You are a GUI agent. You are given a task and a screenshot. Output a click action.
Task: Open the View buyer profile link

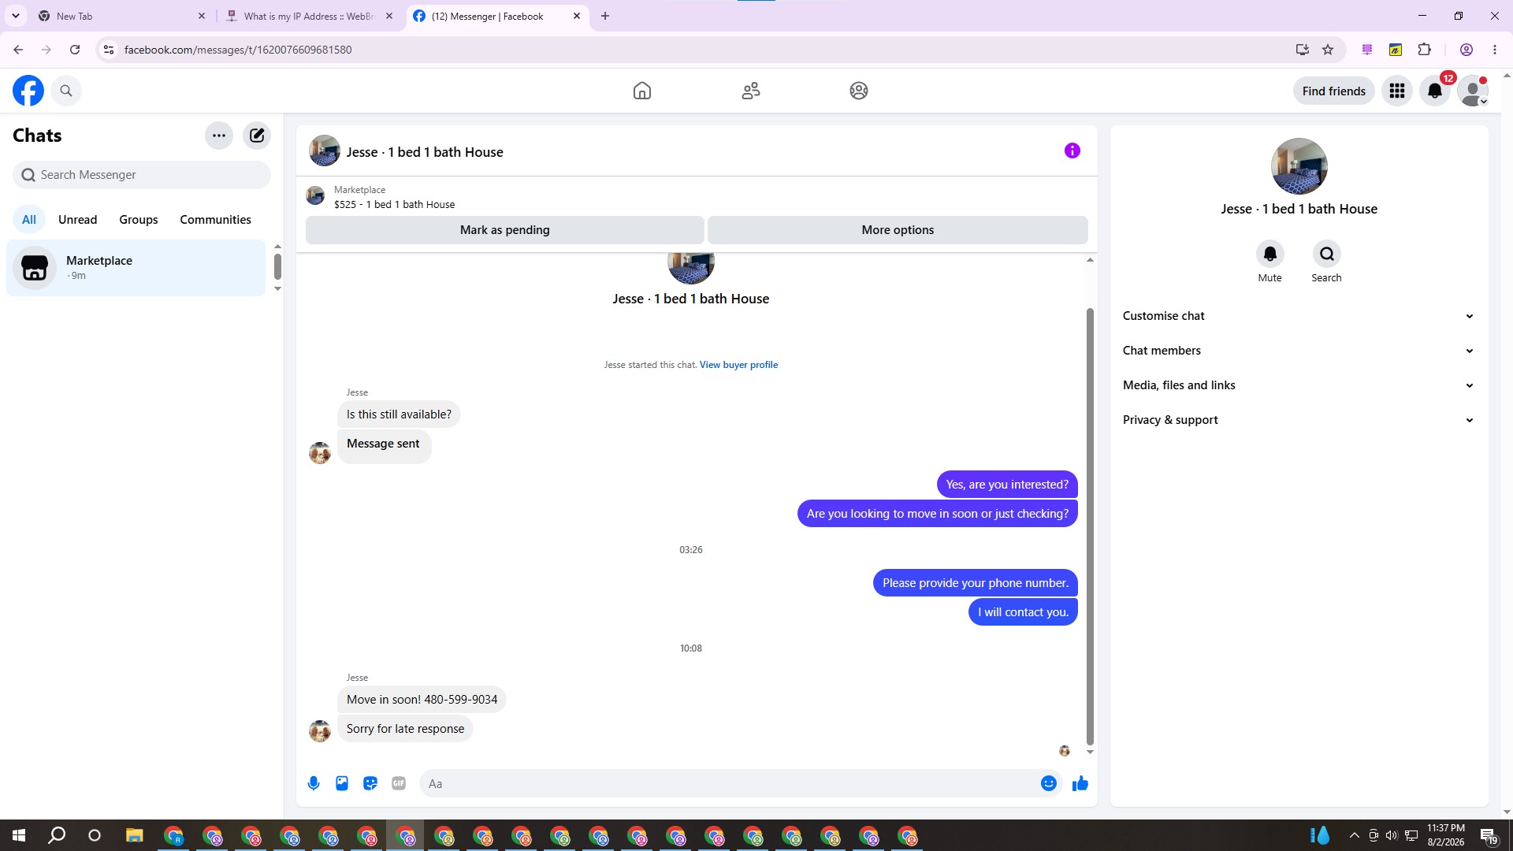pyautogui.click(x=738, y=365)
